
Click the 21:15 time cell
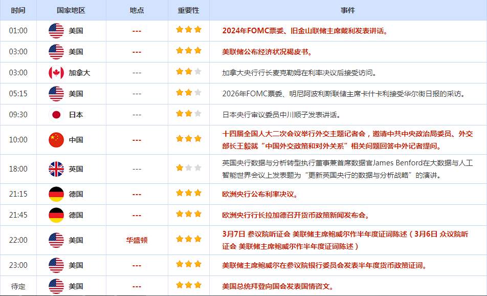[18, 194]
